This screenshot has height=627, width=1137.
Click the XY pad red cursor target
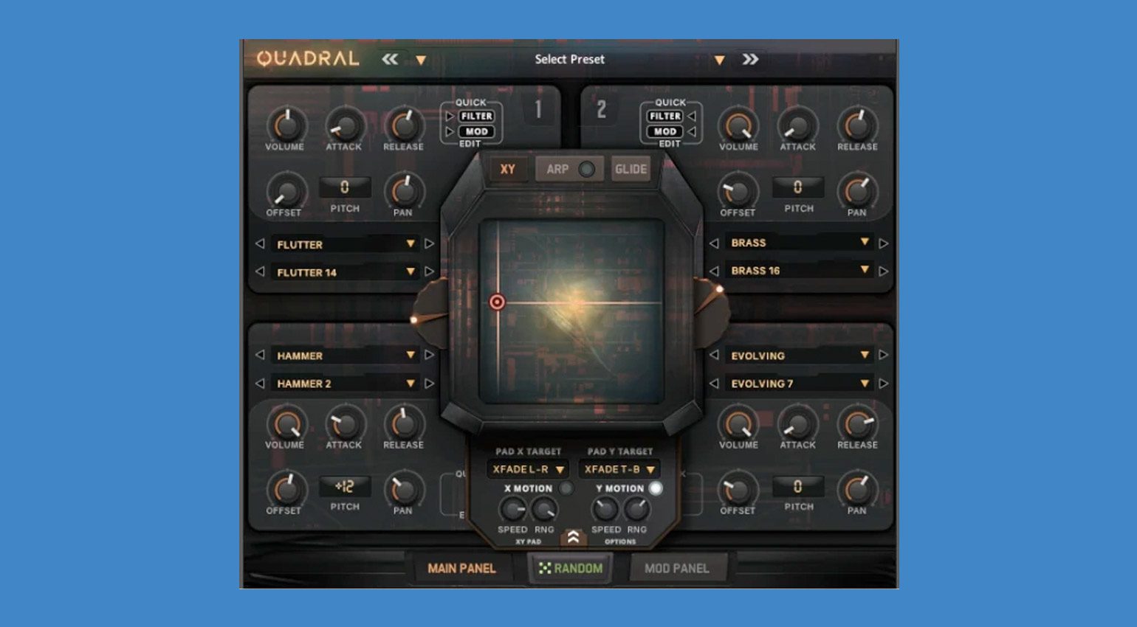[498, 302]
